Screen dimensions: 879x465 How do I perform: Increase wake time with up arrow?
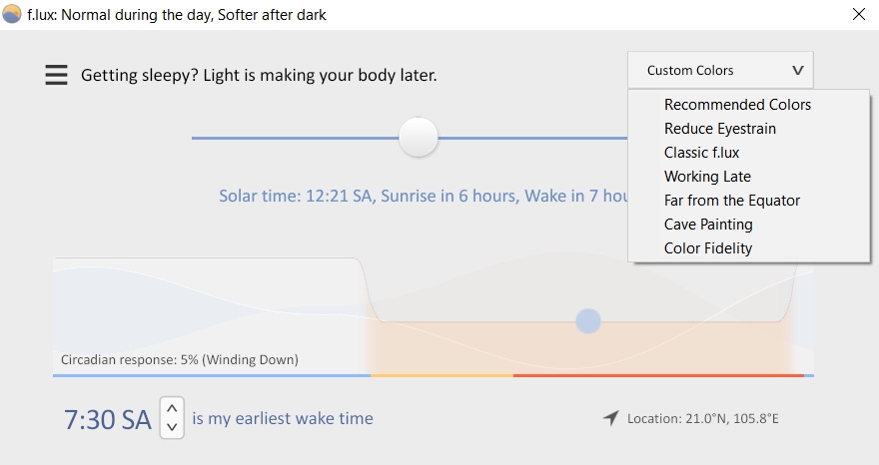tap(172, 408)
